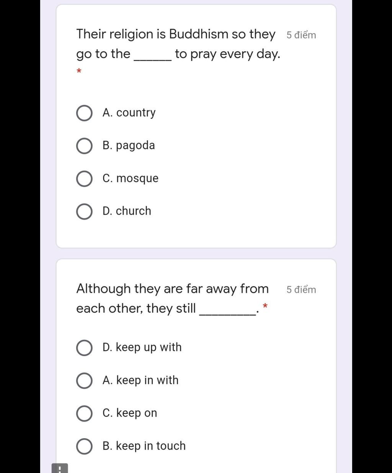The image size is (392, 473).
Task: Select radio button for A. country
Action: point(84,113)
